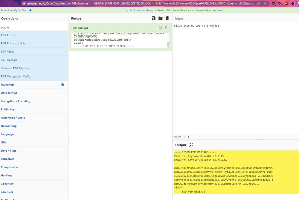The width and height of the screenshot is (299, 200).
Task: Set breakpoint on PGP Encrypt step
Action: tap(166, 28)
